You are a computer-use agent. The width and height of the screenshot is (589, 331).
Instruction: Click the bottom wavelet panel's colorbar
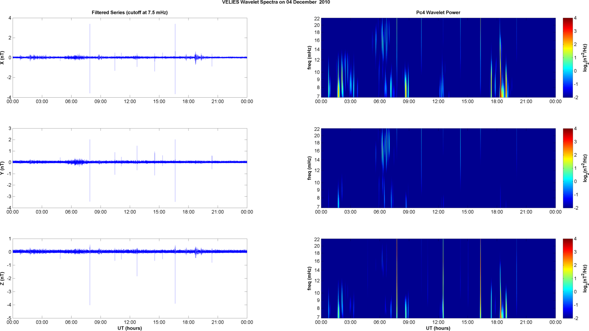568,278
